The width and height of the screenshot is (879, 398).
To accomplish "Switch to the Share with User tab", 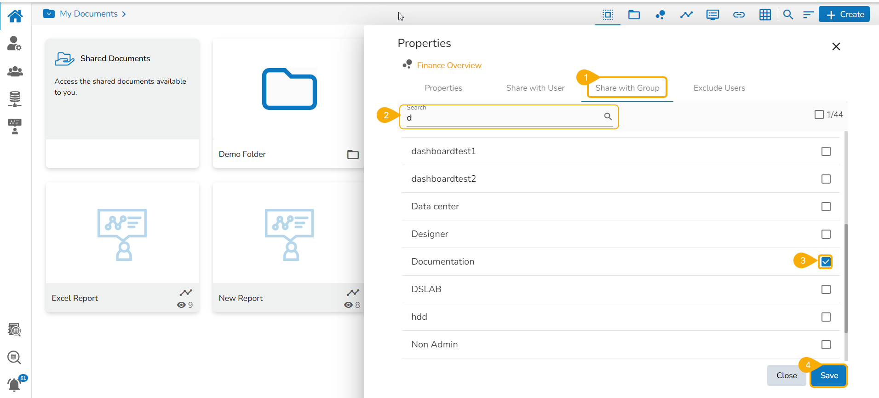I will 535,88.
